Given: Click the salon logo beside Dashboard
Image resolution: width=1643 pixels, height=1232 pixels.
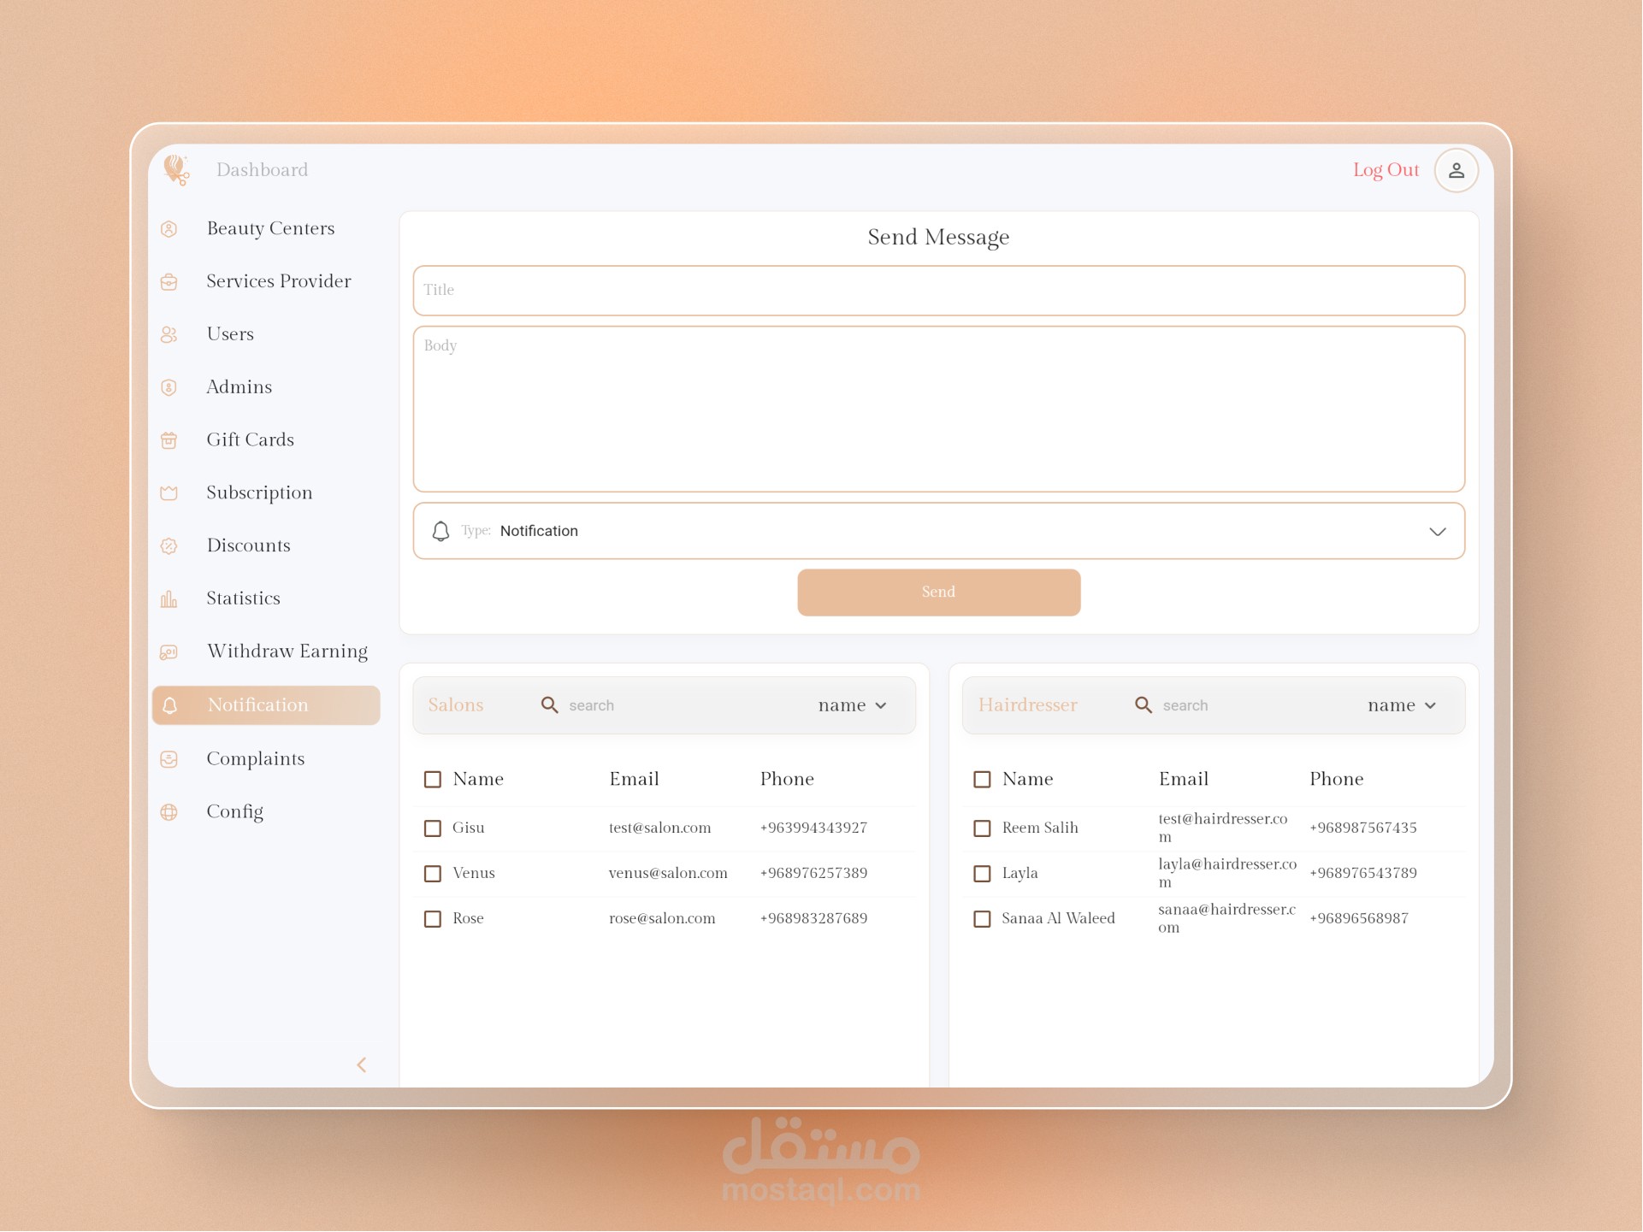Looking at the screenshot, I should 176,169.
